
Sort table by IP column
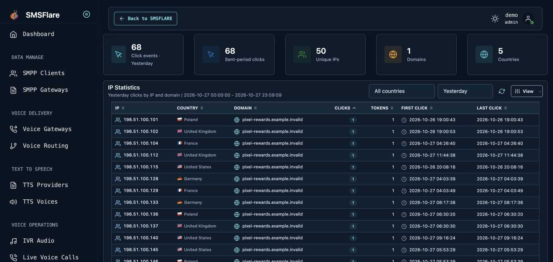pyautogui.click(x=120, y=108)
